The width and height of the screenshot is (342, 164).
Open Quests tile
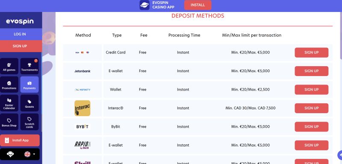[x=29, y=103]
